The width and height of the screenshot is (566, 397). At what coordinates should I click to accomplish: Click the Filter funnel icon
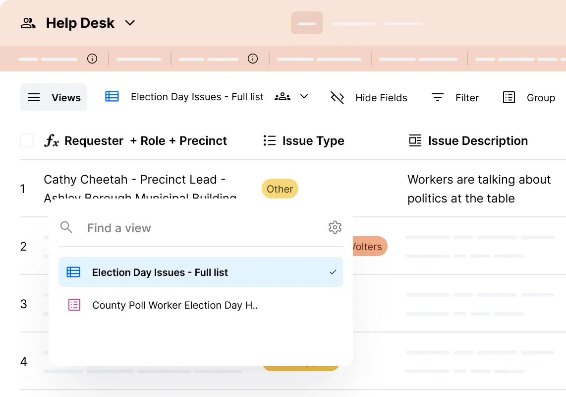pyautogui.click(x=437, y=97)
